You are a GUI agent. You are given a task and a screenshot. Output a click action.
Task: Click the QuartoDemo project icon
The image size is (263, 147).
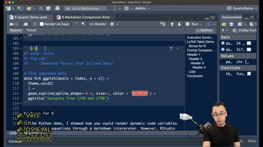(x=229, y=8)
